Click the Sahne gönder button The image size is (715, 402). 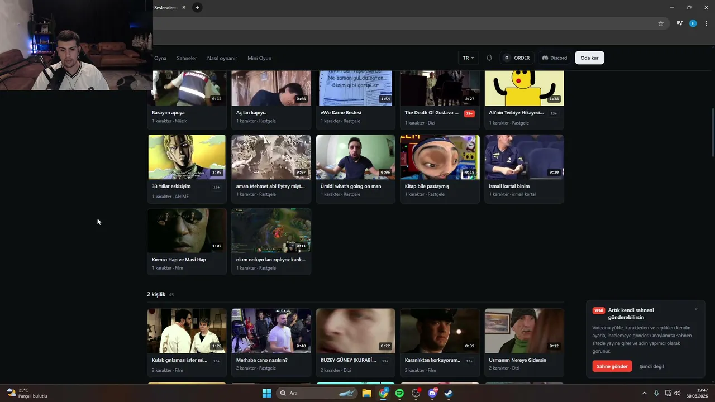(x=612, y=366)
